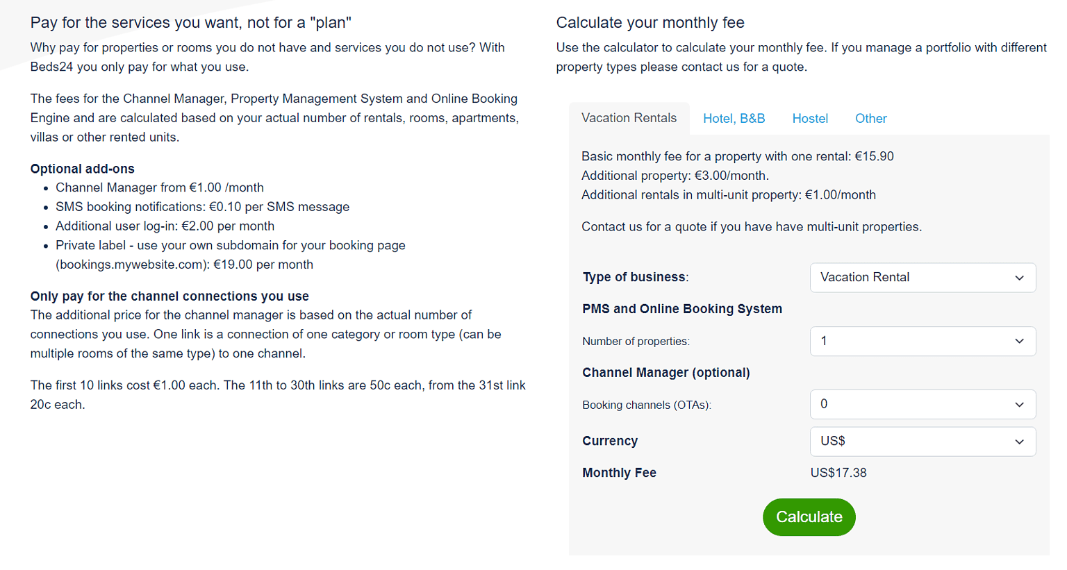Viewport: 1067px width, 570px height.
Task: Expand the Number of properties selector
Action: pyautogui.click(x=923, y=341)
